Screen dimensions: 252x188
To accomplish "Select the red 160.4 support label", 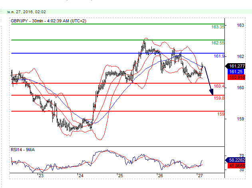I will [219, 86].
